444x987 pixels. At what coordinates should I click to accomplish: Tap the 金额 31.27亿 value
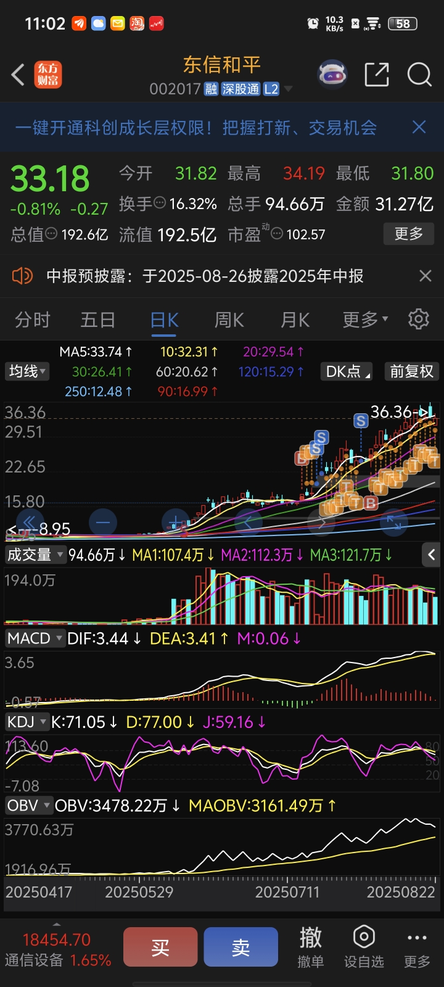click(385, 204)
